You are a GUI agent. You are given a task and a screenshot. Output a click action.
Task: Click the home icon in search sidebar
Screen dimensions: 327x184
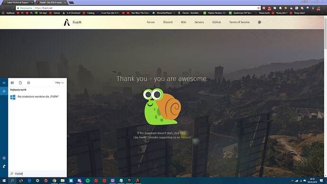(4, 91)
